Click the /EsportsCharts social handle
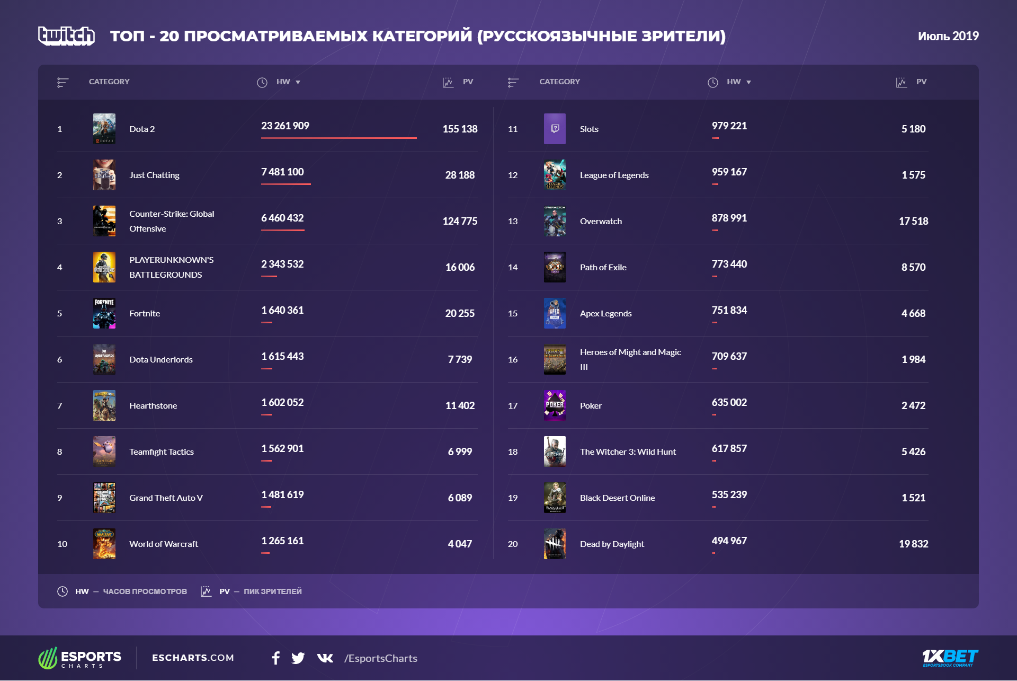The width and height of the screenshot is (1017, 681). [x=381, y=658]
